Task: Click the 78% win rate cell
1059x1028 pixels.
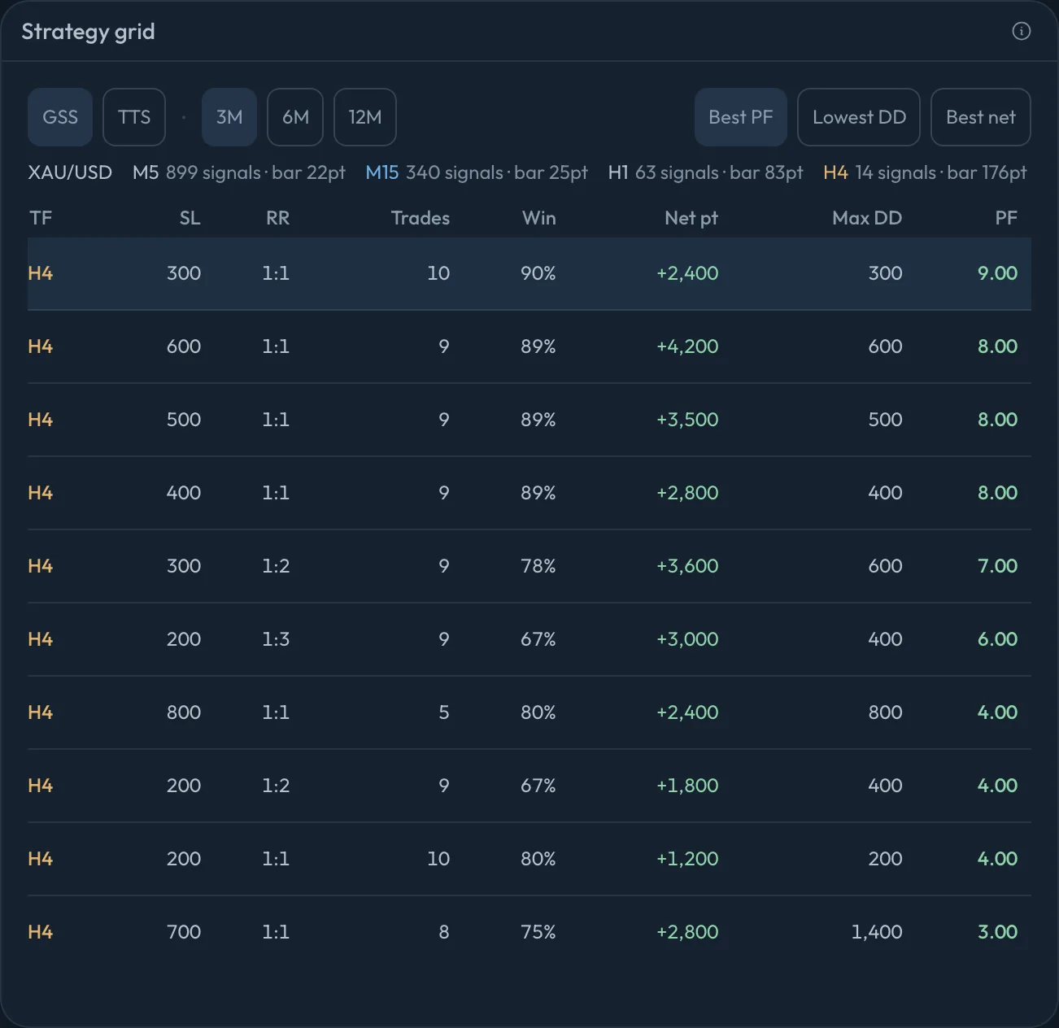Action: pyautogui.click(x=538, y=566)
